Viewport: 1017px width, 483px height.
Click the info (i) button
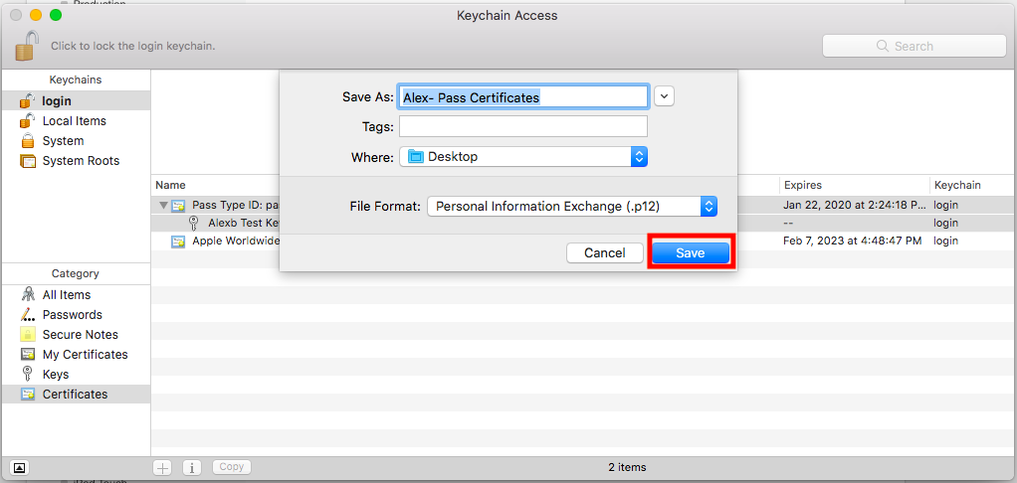pos(193,467)
